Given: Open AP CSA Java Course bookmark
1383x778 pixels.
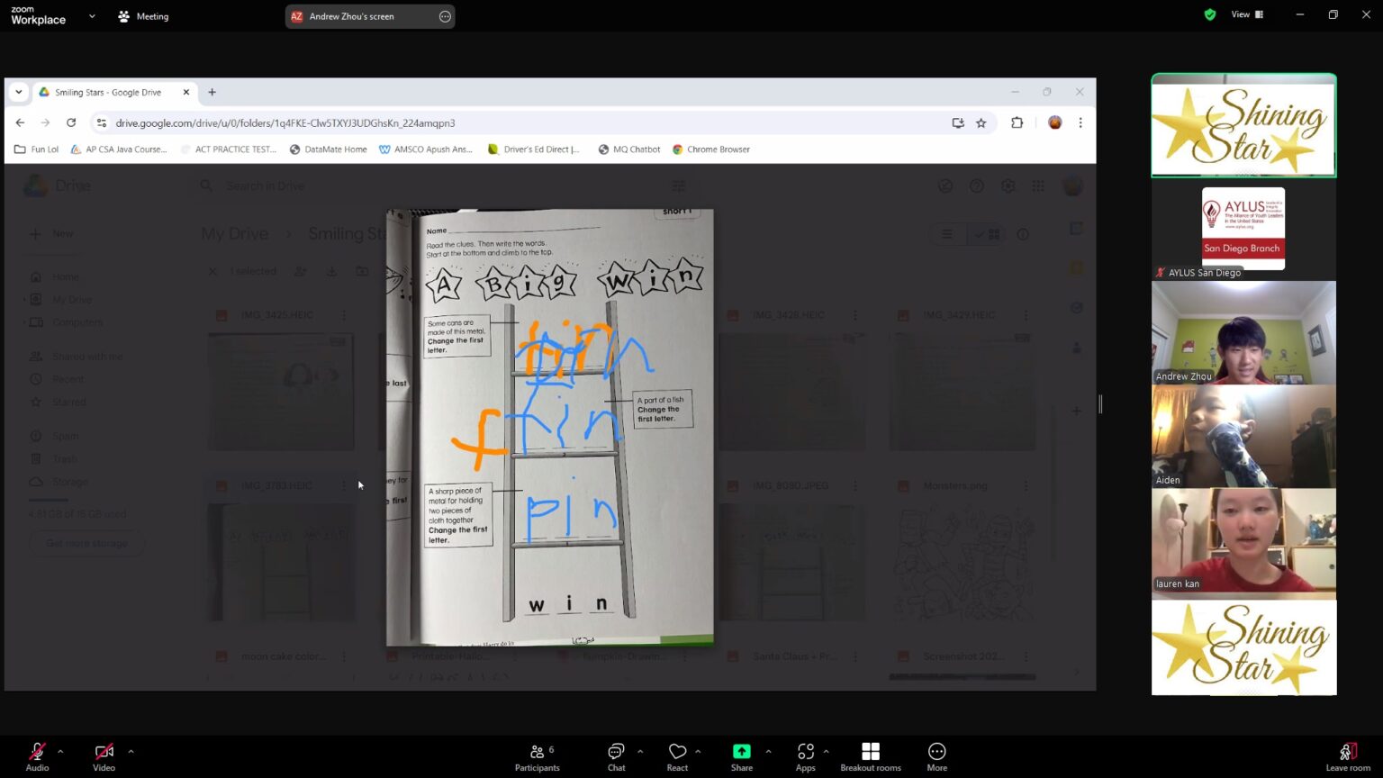Looking at the screenshot, I should tap(119, 149).
